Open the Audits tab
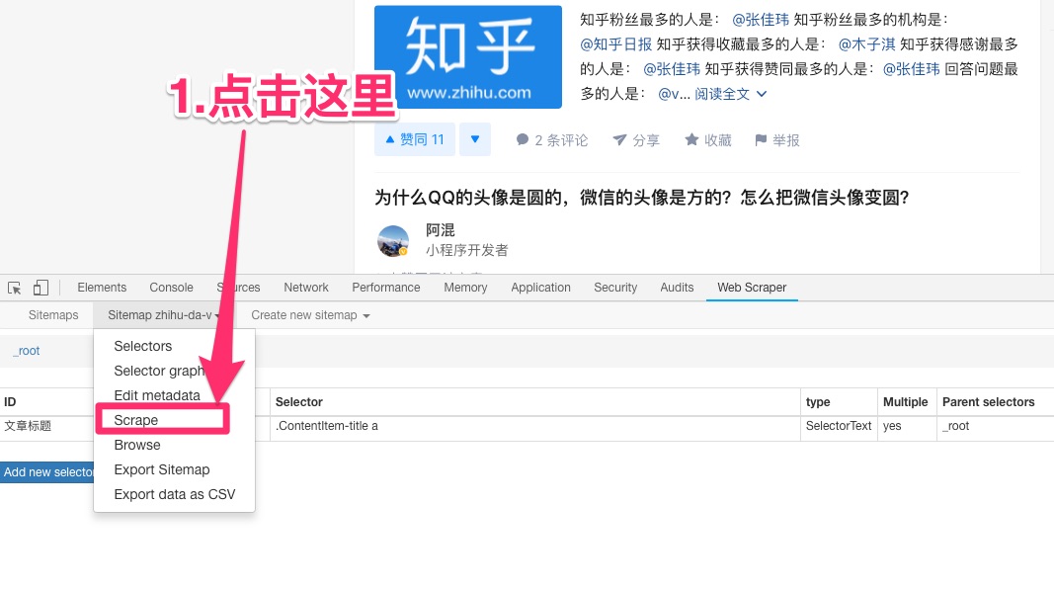 (x=677, y=288)
